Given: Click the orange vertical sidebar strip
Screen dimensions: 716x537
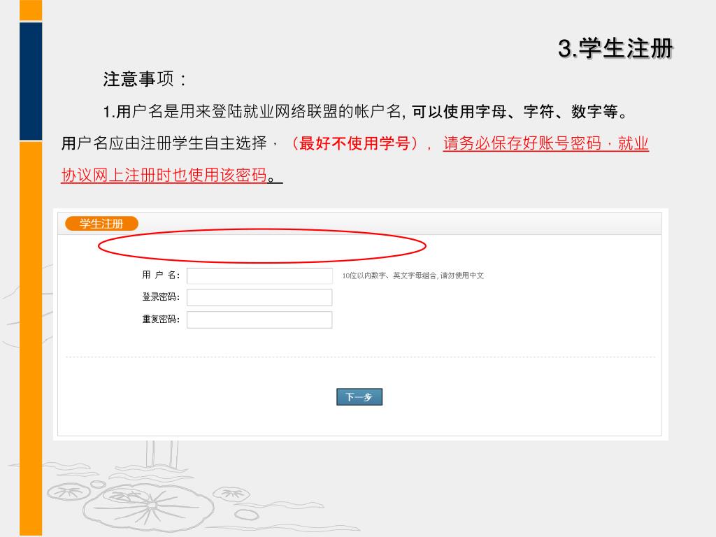Looking at the screenshot, I should (31, 338).
